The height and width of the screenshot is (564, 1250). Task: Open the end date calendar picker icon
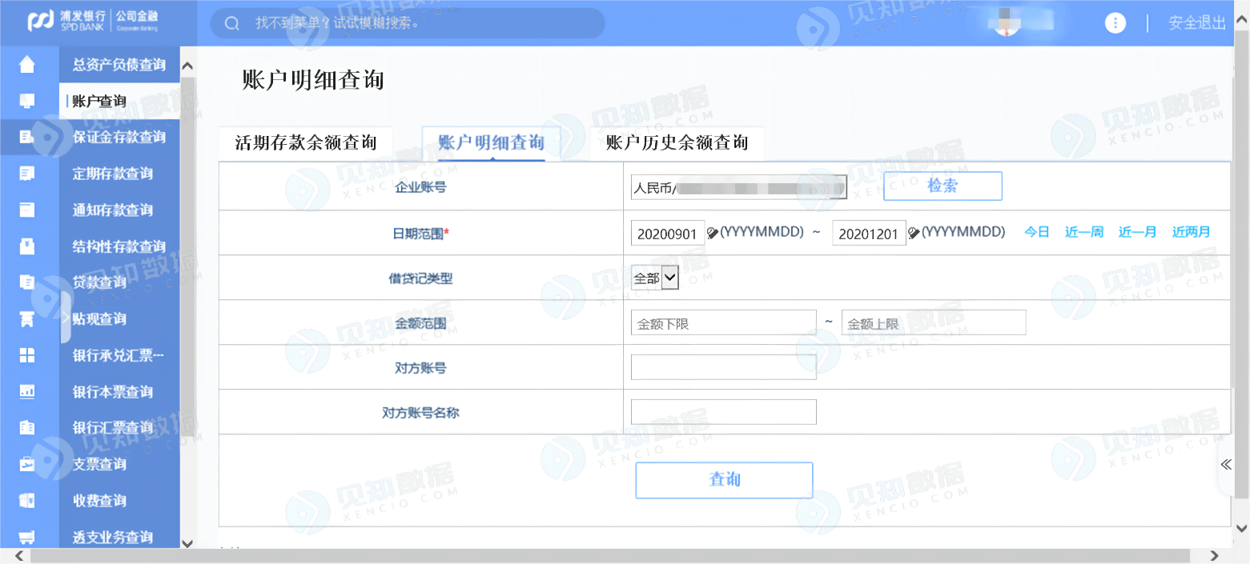point(914,233)
